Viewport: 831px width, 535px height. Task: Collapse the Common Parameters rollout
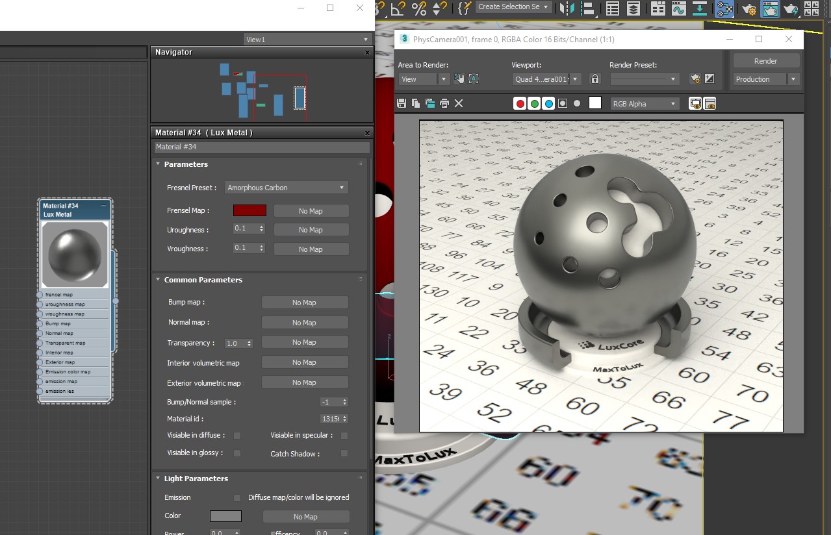click(x=203, y=280)
